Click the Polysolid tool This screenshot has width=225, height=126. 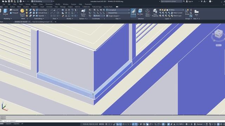pyautogui.click(x=14, y=10)
